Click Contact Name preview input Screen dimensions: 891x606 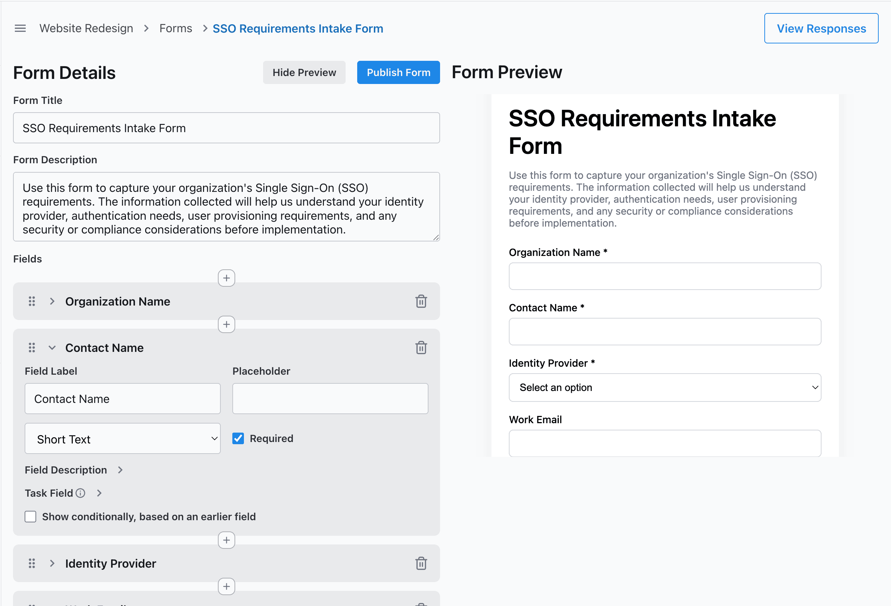(664, 331)
